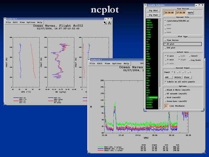Click the Pg Fwd button
Screen dimensions: 209x157
(153, 15)
